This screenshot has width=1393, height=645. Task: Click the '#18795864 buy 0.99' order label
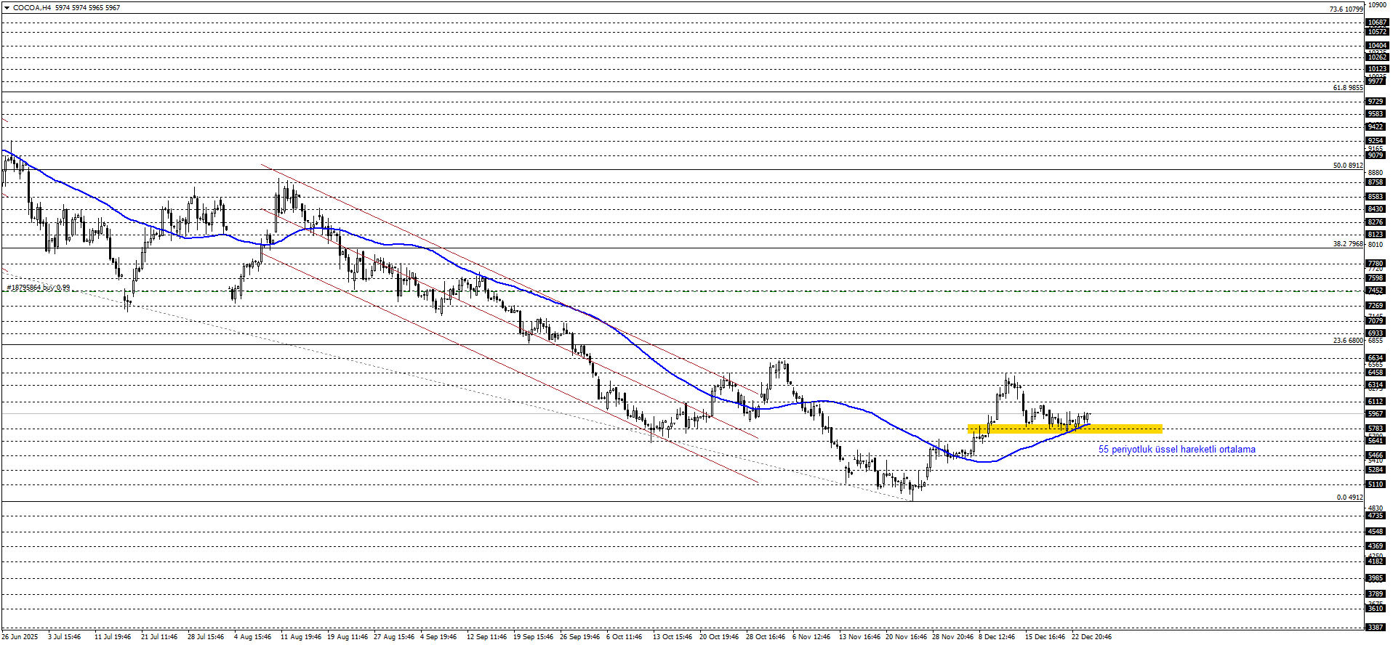tap(39, 288)
